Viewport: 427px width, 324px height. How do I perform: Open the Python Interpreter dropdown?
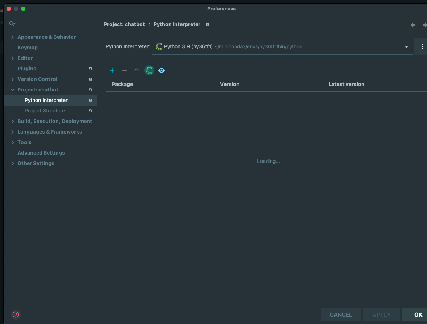(406, 47)
